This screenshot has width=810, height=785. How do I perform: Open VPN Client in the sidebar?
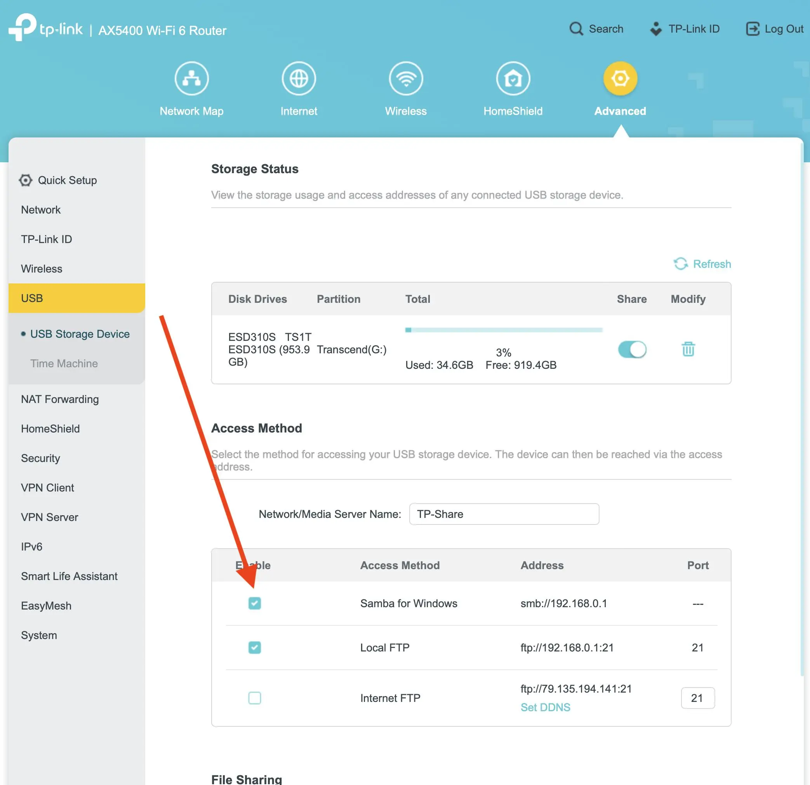[47, 488]
